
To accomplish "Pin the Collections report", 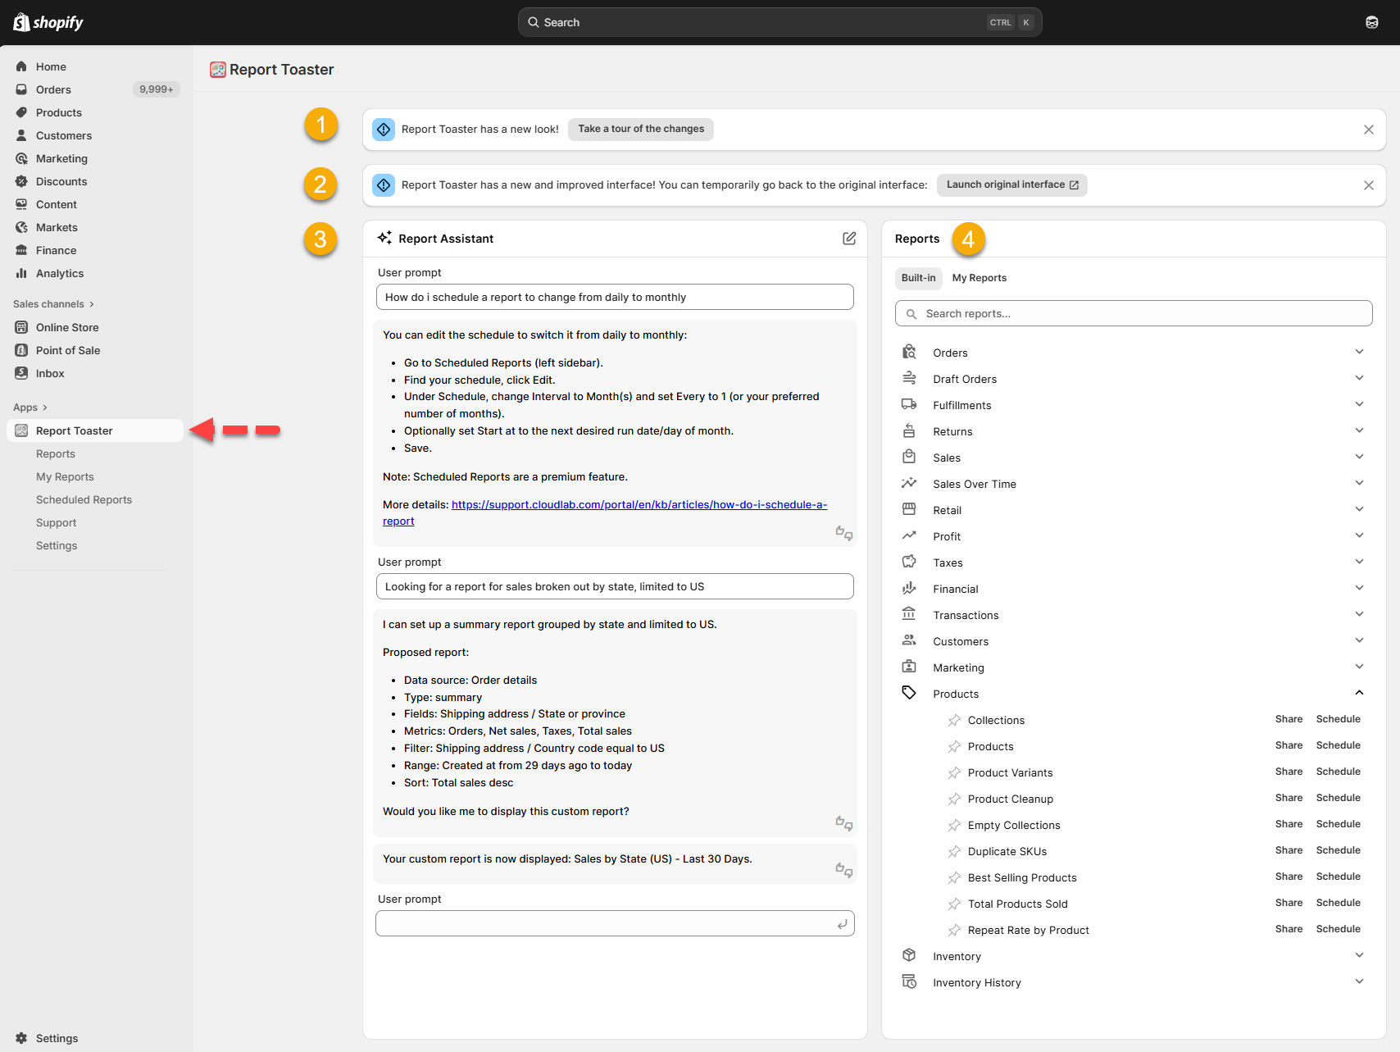I will (x=954, y=721).
